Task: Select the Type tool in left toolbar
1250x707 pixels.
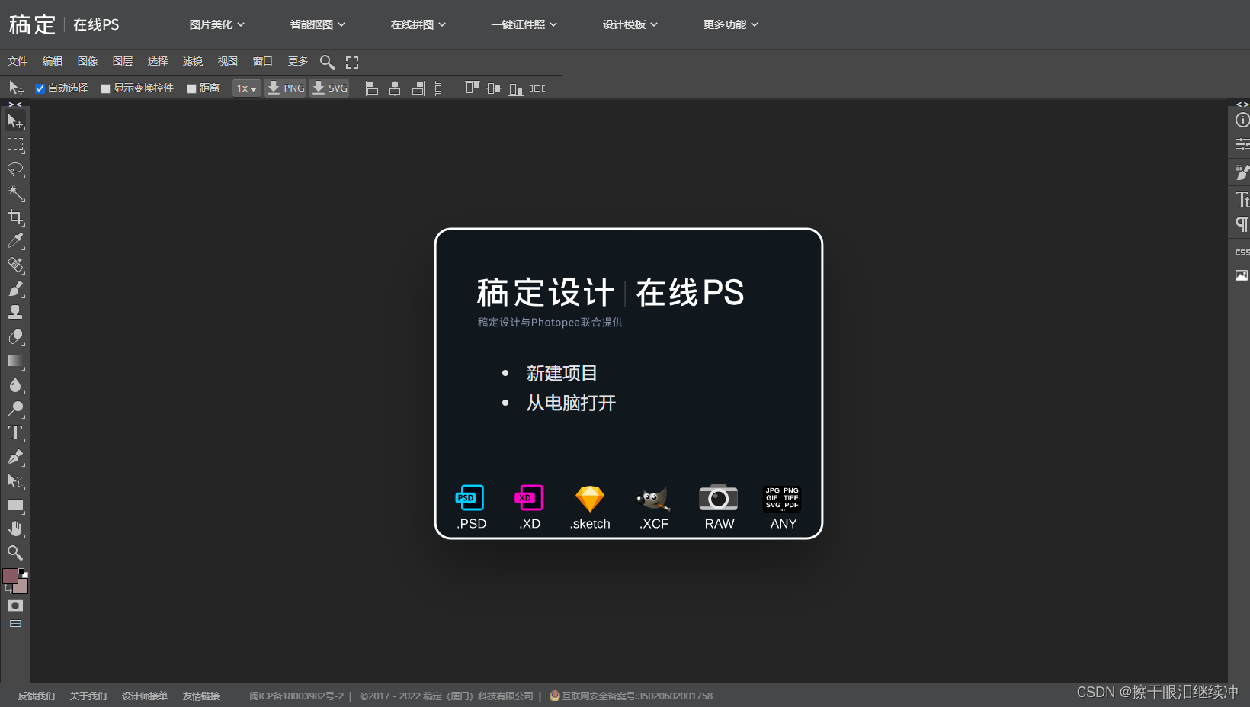Action: pyautogui.click(x=15, y=433)
